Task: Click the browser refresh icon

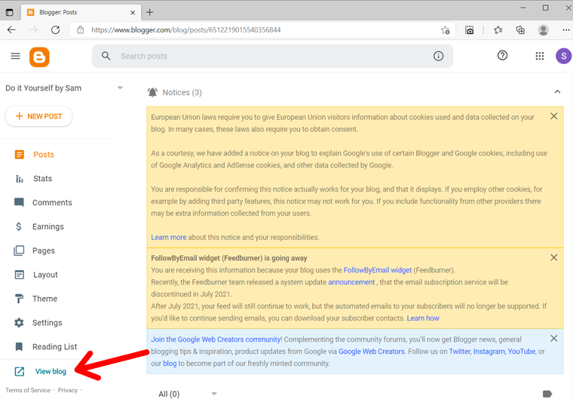Action: pos(55,30)
